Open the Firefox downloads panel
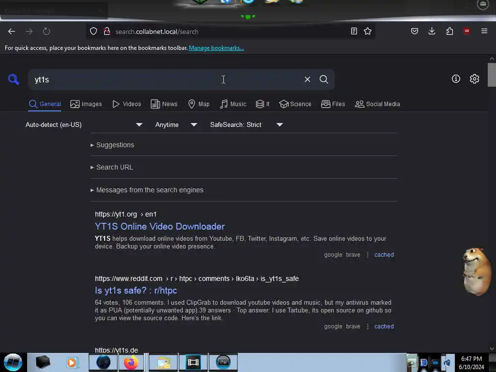This screenshot has width=496, height=372. coord(432,31)
